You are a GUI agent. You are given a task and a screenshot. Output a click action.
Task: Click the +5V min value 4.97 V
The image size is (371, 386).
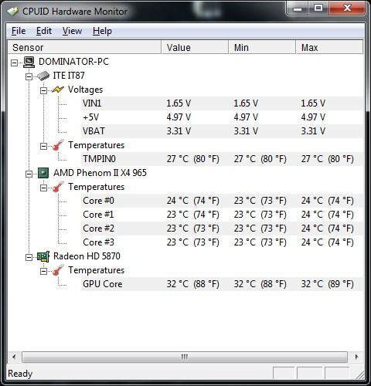pos(246,117)
